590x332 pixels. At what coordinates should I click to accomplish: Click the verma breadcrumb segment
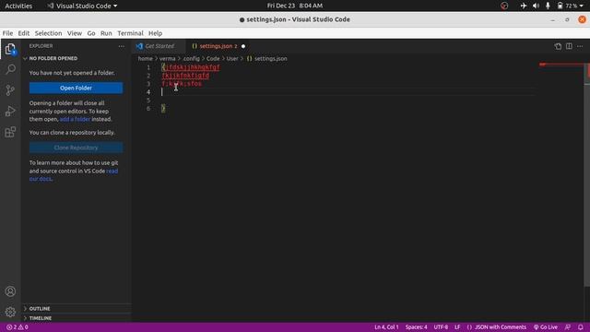pos(167,59)
